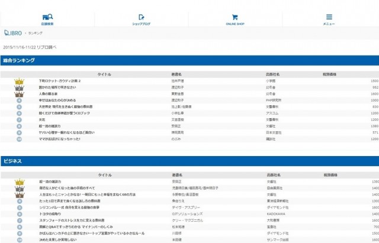Click gold crown in ビジネス ranking
Screen dimensions: 379x243
pyautogui.click(x=19, y=181)
